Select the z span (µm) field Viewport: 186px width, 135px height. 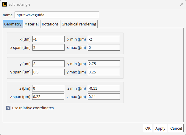(x=48, y=97)
